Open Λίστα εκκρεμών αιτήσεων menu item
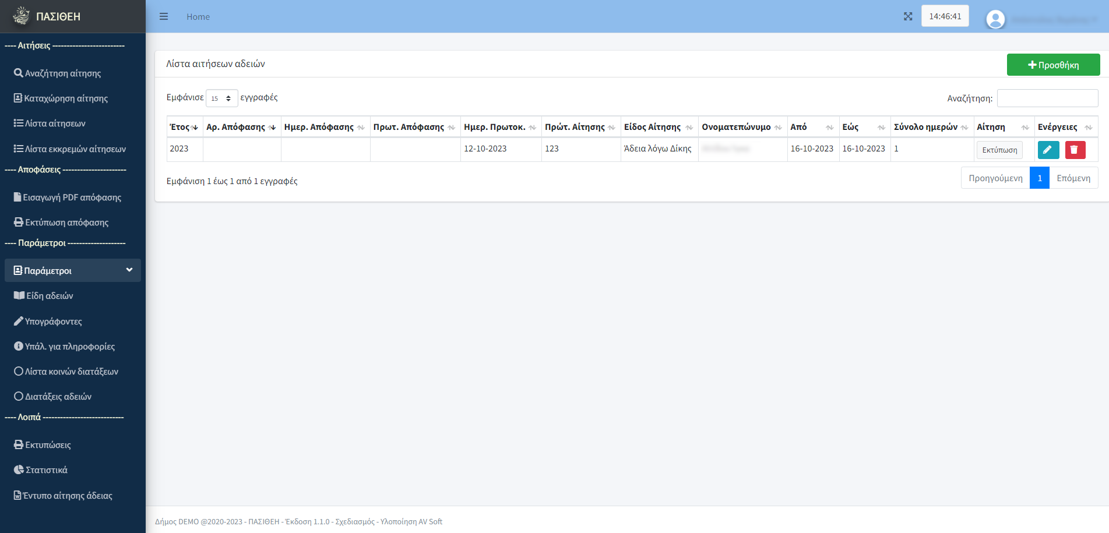 [73, 149]
